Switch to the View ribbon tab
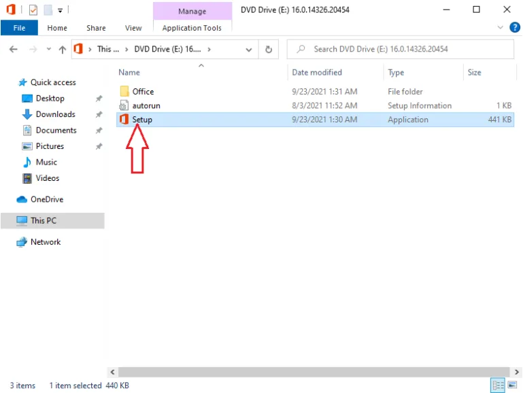Viewport: 523px width, 393px height. [x=133, y=28]
